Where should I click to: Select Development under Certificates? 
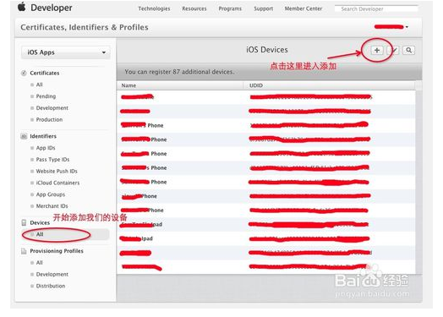[52, 108]
